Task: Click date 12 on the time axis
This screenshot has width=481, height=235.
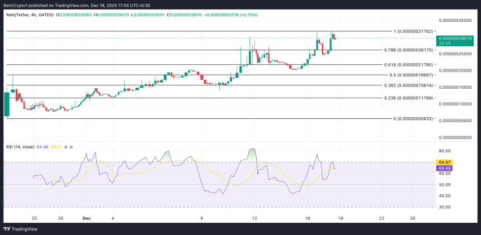Action: click(254, 218)
